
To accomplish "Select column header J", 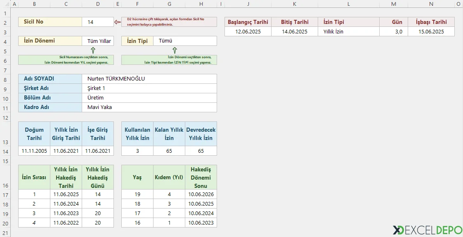I will point(248,4).
